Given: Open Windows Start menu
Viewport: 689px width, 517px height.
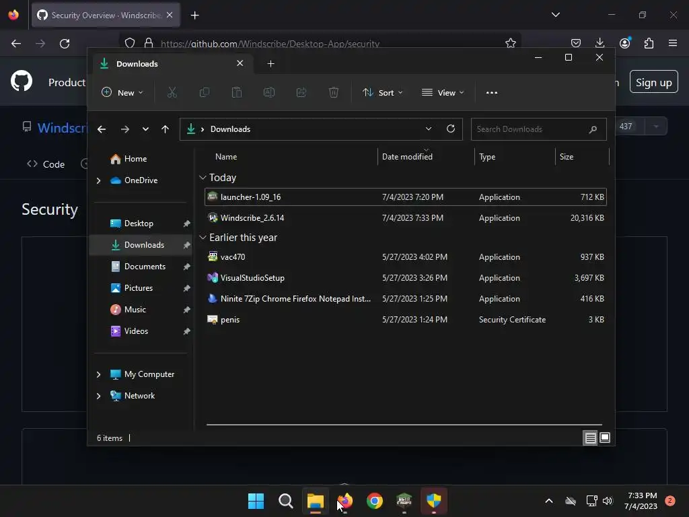Looking at the screenshot, I should coord(256,501).
